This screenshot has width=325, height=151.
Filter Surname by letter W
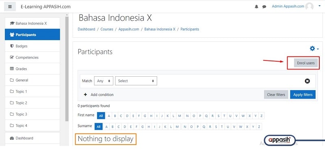(x=240, y=127)
